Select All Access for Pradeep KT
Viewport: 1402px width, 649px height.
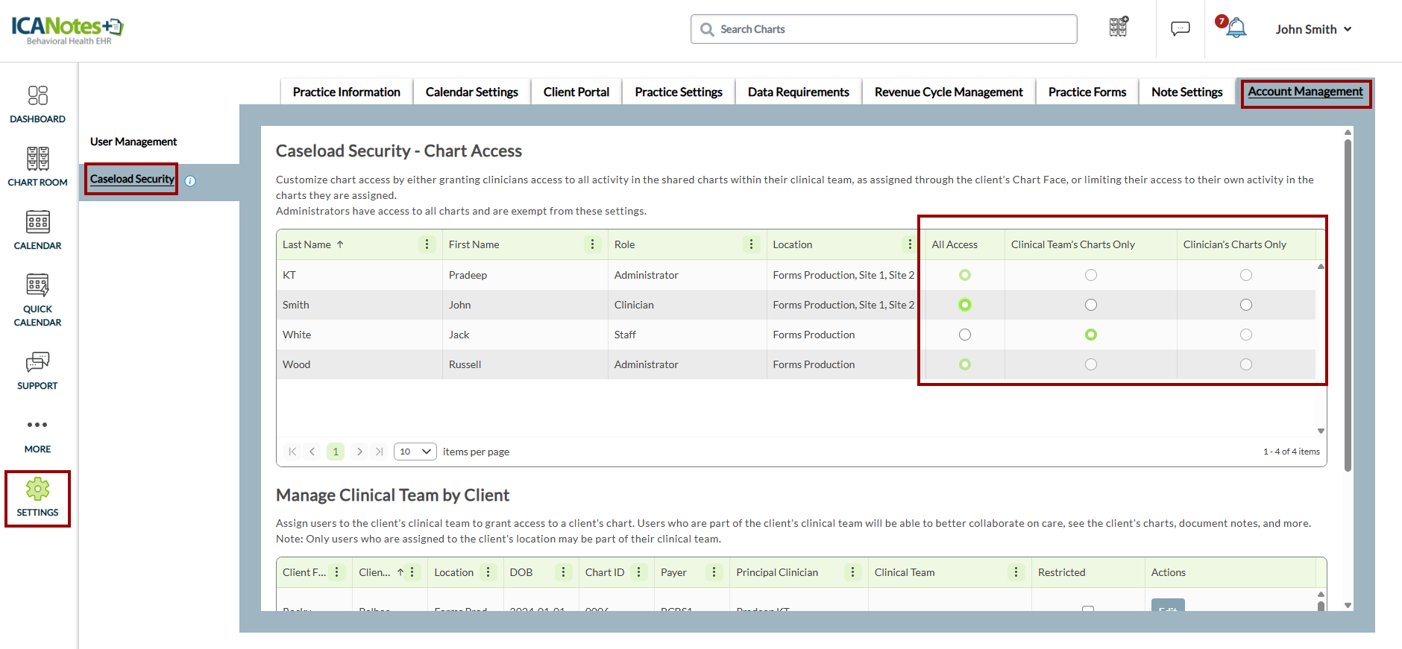tap(965, 275)
